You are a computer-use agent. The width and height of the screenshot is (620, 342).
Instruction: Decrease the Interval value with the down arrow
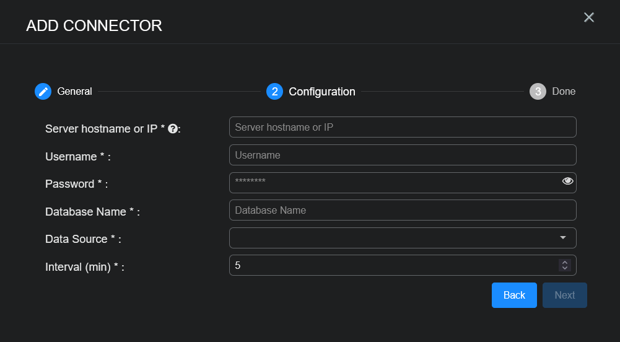(564, 268)
